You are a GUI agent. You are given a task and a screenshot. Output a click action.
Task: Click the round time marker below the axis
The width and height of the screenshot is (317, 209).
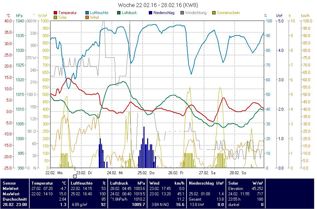75,176
